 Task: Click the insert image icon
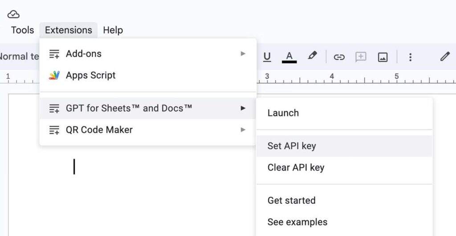[x=383, y=57]
